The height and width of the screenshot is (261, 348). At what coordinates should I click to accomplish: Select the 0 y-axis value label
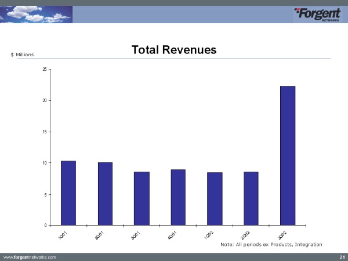[46, 225]
